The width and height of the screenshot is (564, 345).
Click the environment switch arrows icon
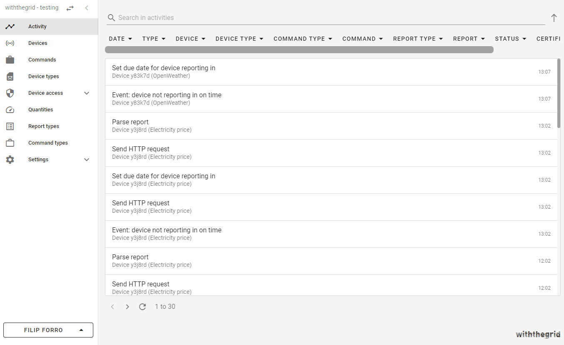70,8
